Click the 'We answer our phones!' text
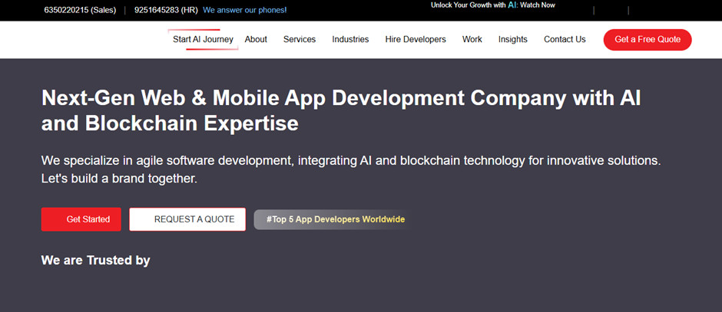The image size is (722, 312). tap(244, 10)
